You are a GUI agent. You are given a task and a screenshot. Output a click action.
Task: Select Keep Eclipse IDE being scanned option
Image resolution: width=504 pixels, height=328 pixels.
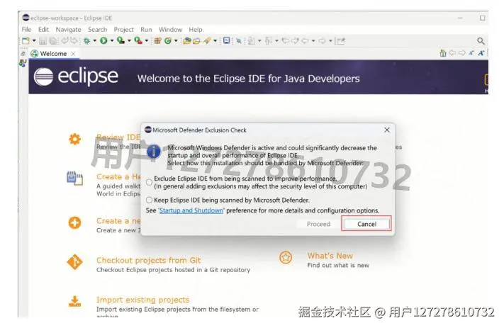tap(149, 200)
